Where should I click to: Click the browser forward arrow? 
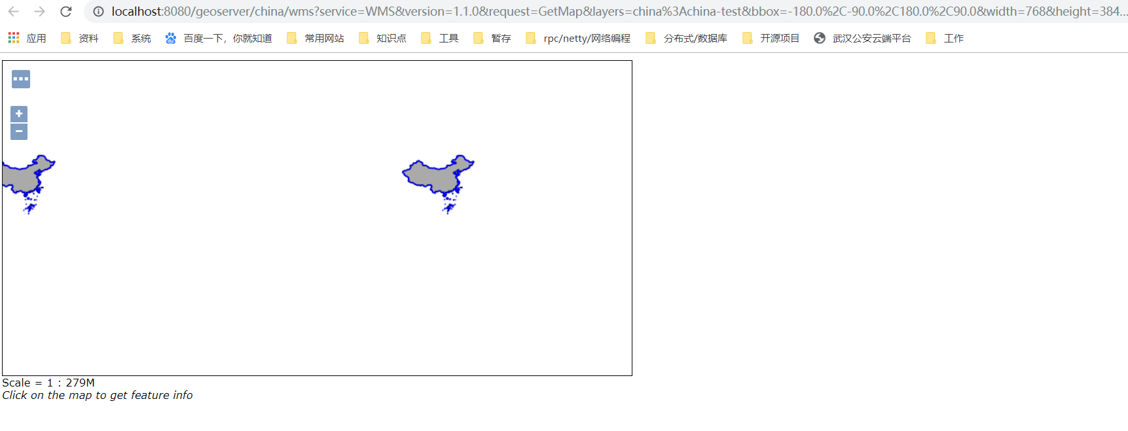click(39, 12)
